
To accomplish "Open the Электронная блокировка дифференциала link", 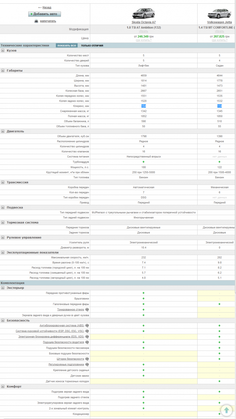I will [x=51, y=337].
